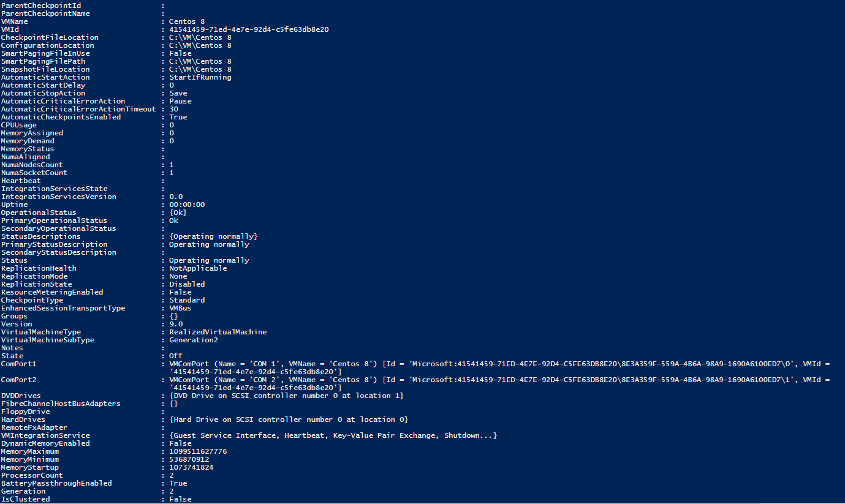The width and height of the screenshot is (845, 504).
Task: Click the BatteryPassthroughEnabled True value
Action: tap(178, 483)
